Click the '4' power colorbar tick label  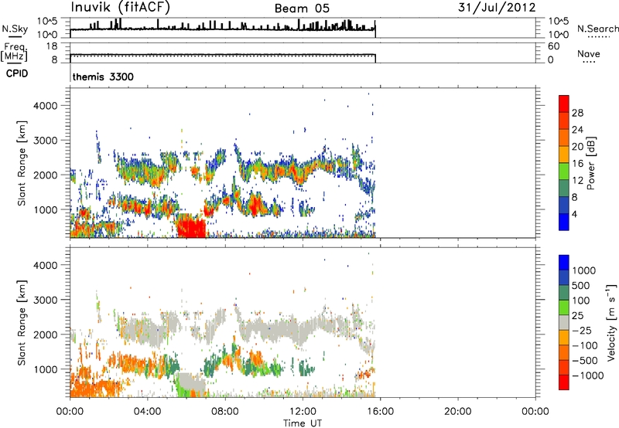574,214
